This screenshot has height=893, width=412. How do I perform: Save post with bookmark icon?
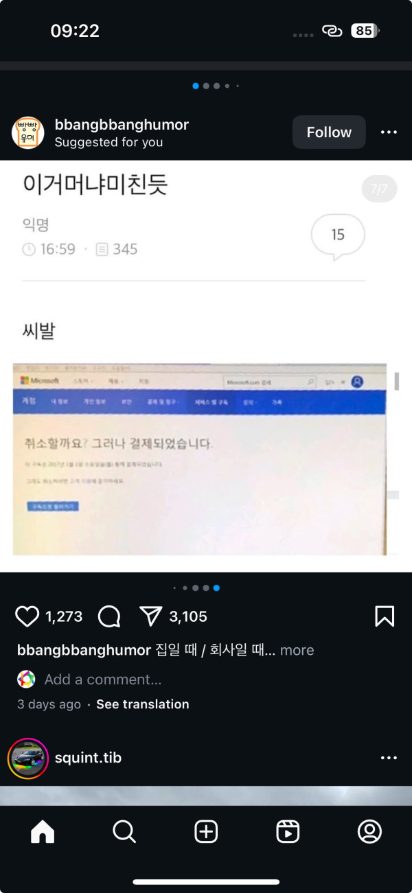pos(385,616)
